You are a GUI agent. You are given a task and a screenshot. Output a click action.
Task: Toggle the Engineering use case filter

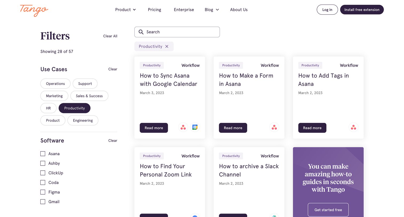83,120
